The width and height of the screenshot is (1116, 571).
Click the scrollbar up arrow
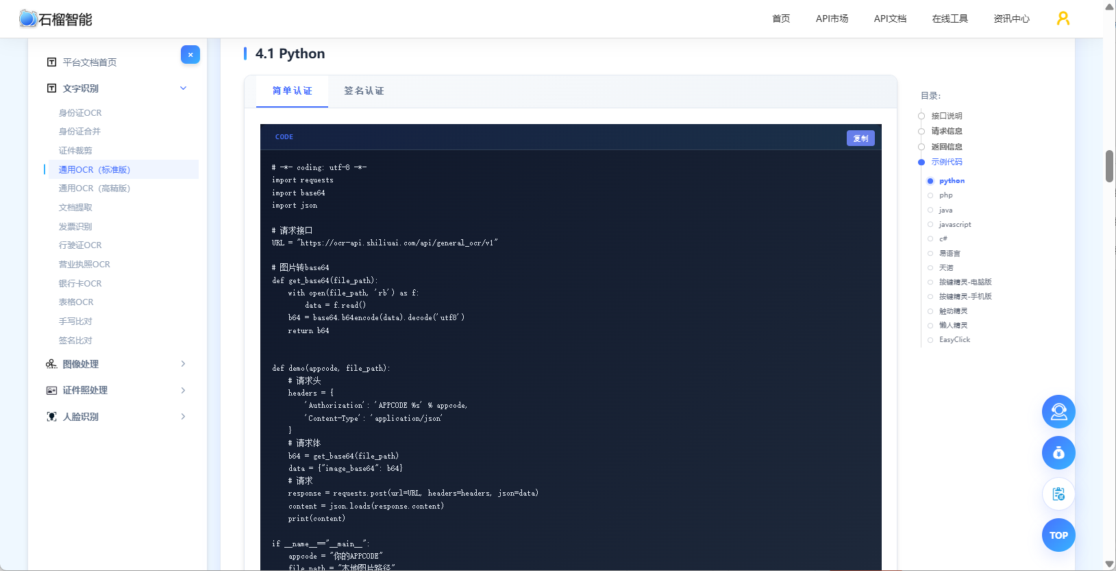point(1109,7)
